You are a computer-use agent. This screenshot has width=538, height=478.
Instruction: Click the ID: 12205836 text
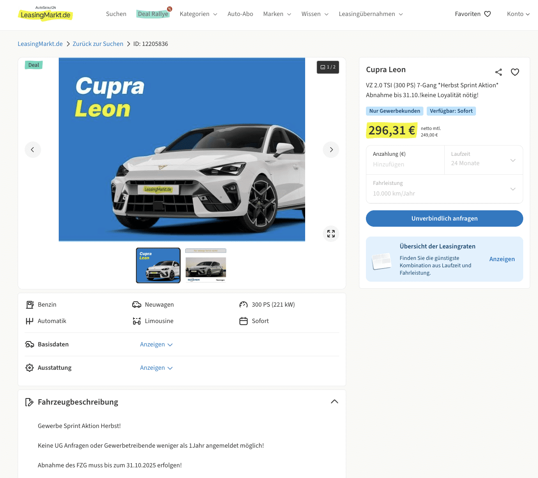coord(151,44)
